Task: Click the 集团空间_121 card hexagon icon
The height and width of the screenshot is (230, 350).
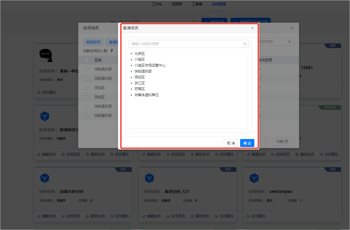Action: pos(149,178)
